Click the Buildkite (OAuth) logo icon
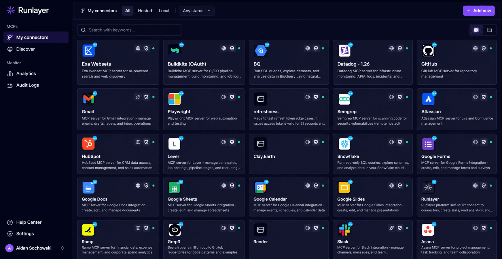502x259 pixels. 175,51
